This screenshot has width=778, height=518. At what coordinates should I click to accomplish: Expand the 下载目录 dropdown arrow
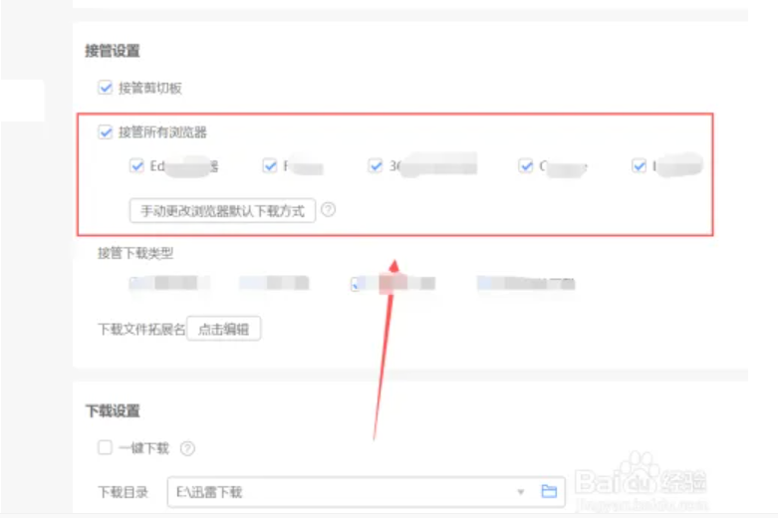[520, 492]
